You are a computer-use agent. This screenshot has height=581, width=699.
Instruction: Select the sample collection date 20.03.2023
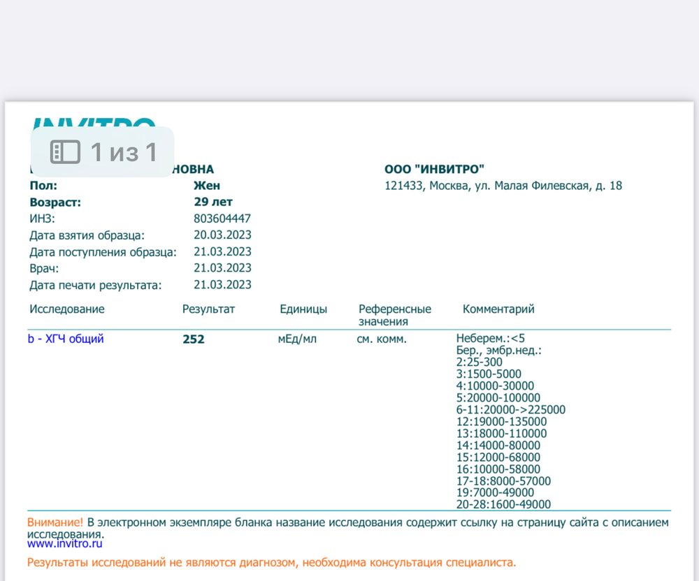tap(222, 235)
